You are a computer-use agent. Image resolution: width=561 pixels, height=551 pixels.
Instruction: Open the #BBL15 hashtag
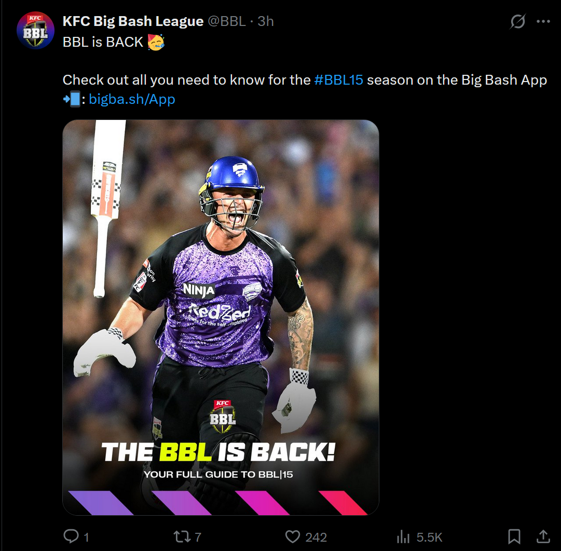pos(338,80)
